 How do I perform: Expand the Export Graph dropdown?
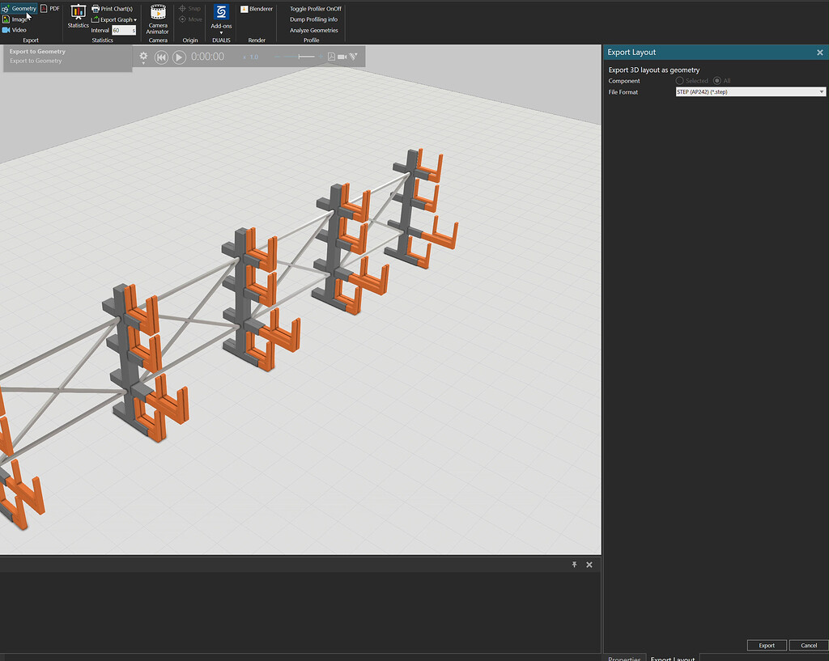pyautogui.click(x=134, y=19)
